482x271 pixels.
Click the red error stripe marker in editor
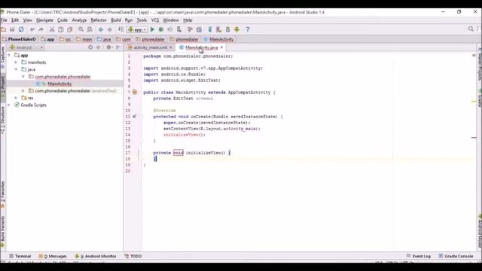tap(474, 138)
